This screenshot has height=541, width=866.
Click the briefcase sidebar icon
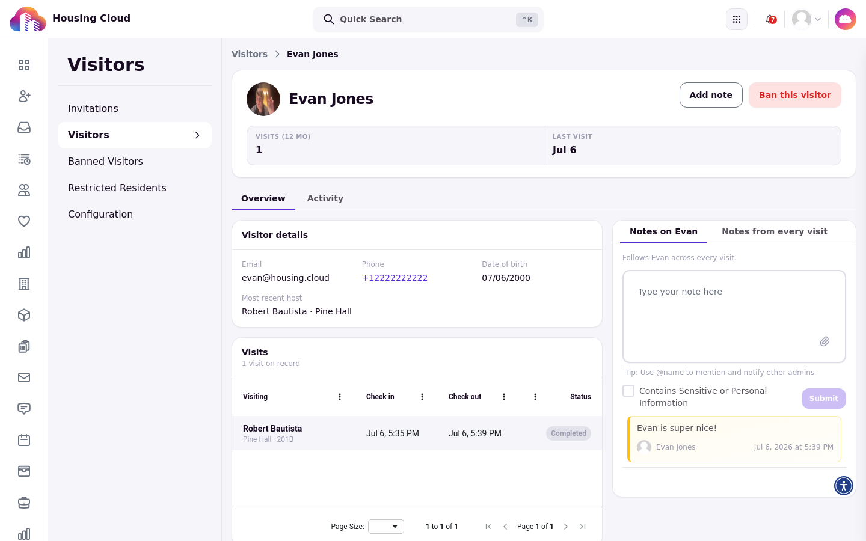coord(24,503)
